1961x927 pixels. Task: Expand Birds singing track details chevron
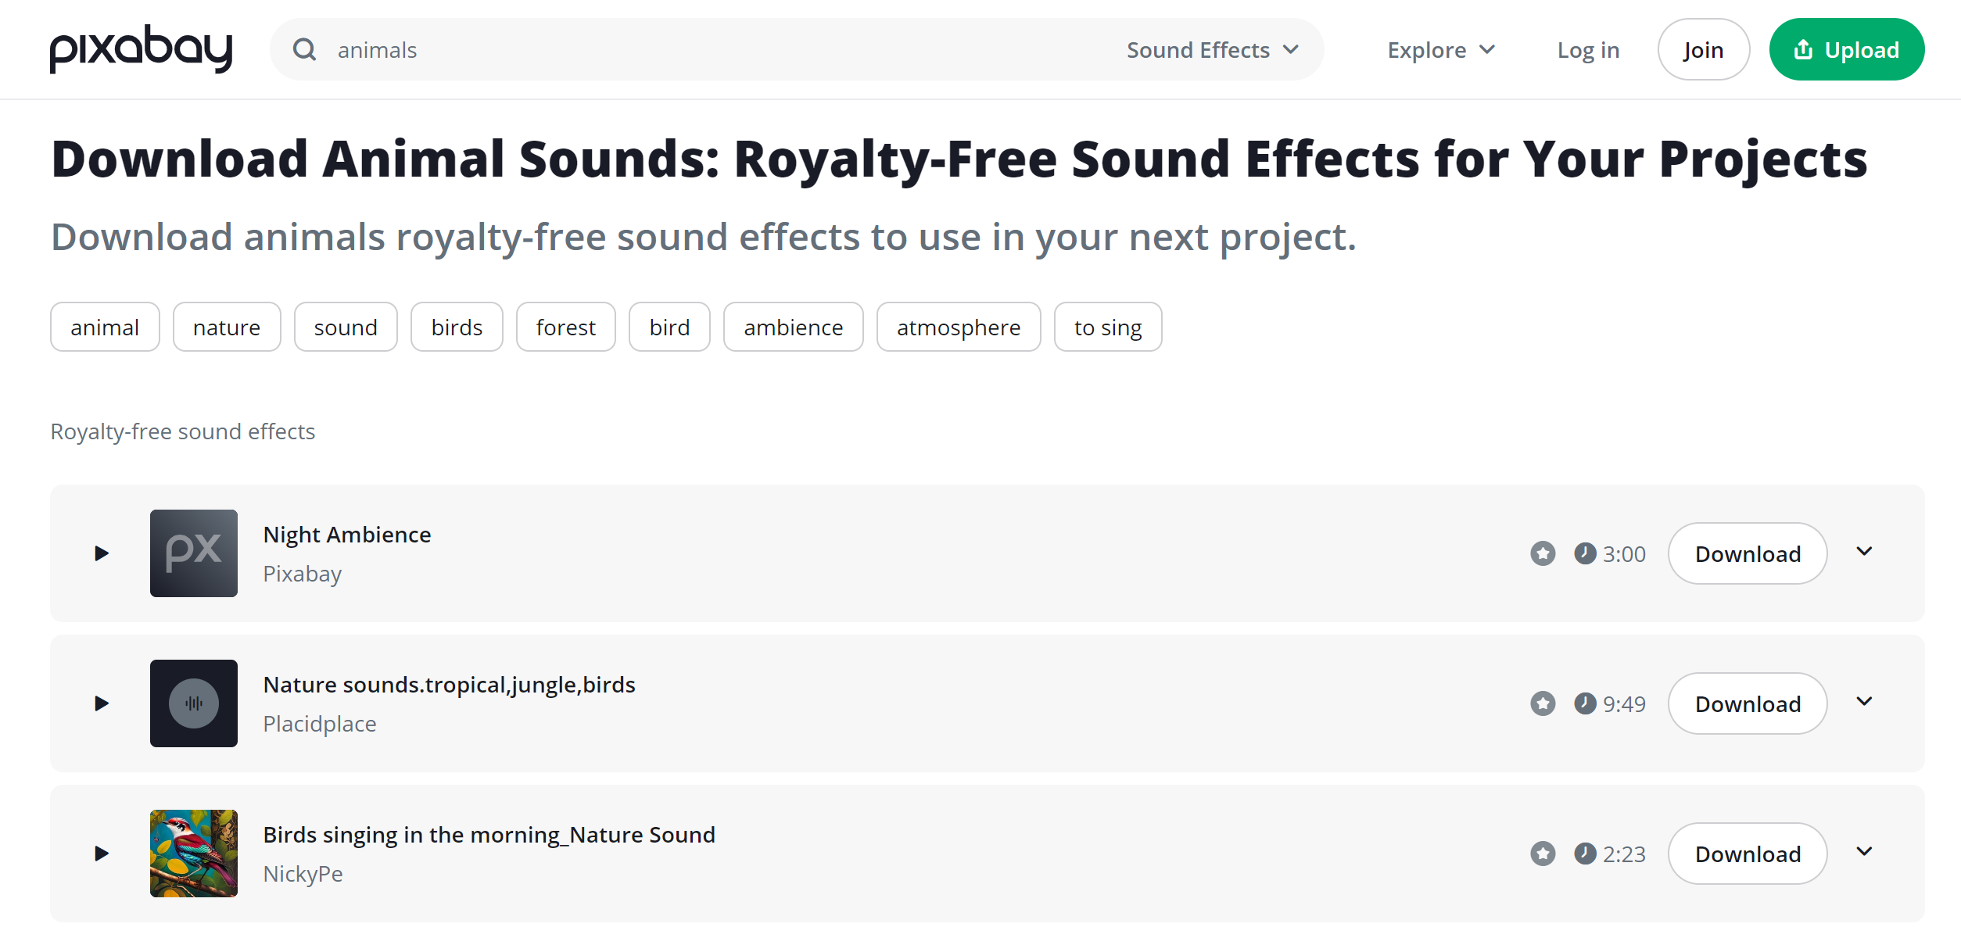1865,852
